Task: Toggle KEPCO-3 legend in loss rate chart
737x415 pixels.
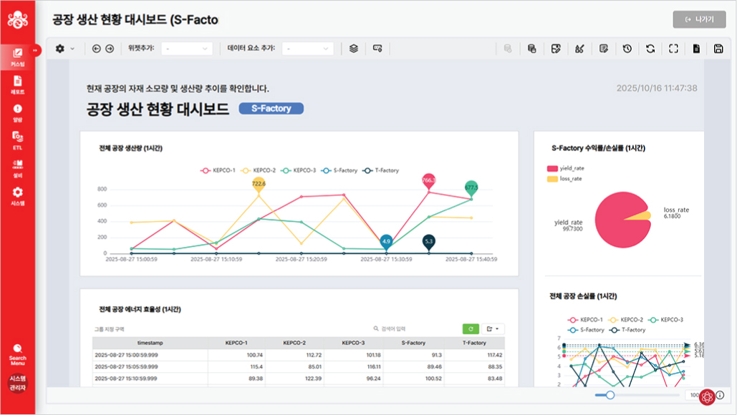Action: pyautogui.click(x=666, y=320)
